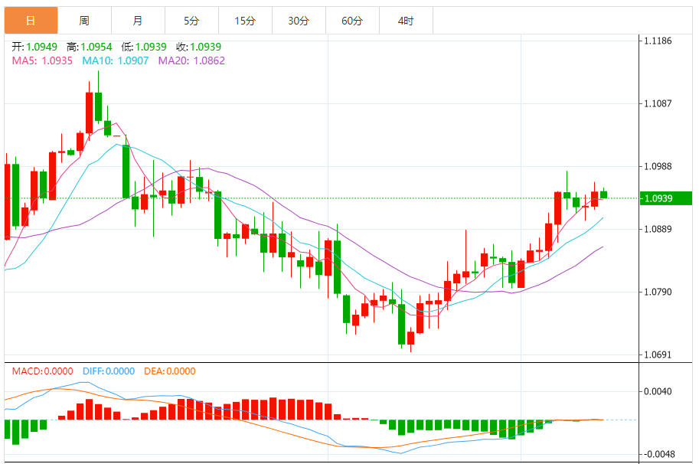
Task: Click the high price value 1.0954
Action: [x=96, y=47]
